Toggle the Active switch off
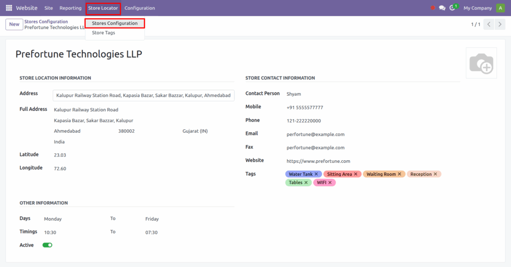Screen dimensions: 511x267 47,245
